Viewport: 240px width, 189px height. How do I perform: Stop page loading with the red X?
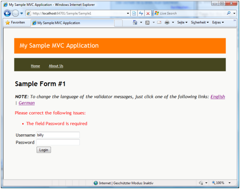[x=148, y=13]
